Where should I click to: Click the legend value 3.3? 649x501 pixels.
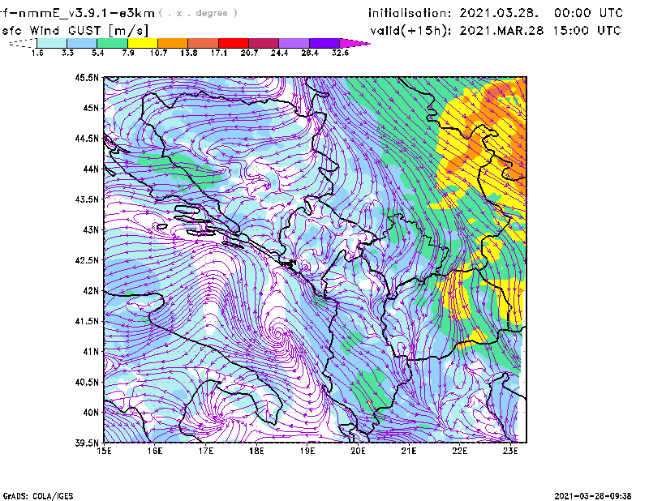[67, 53]
